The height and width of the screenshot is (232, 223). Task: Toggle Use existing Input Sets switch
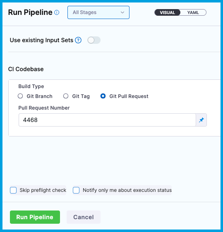[x=94, y=40]
